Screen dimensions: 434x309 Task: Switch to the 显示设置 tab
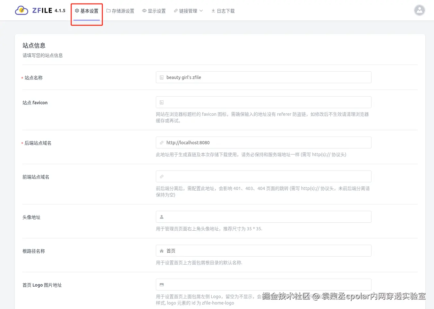(154, 11)
